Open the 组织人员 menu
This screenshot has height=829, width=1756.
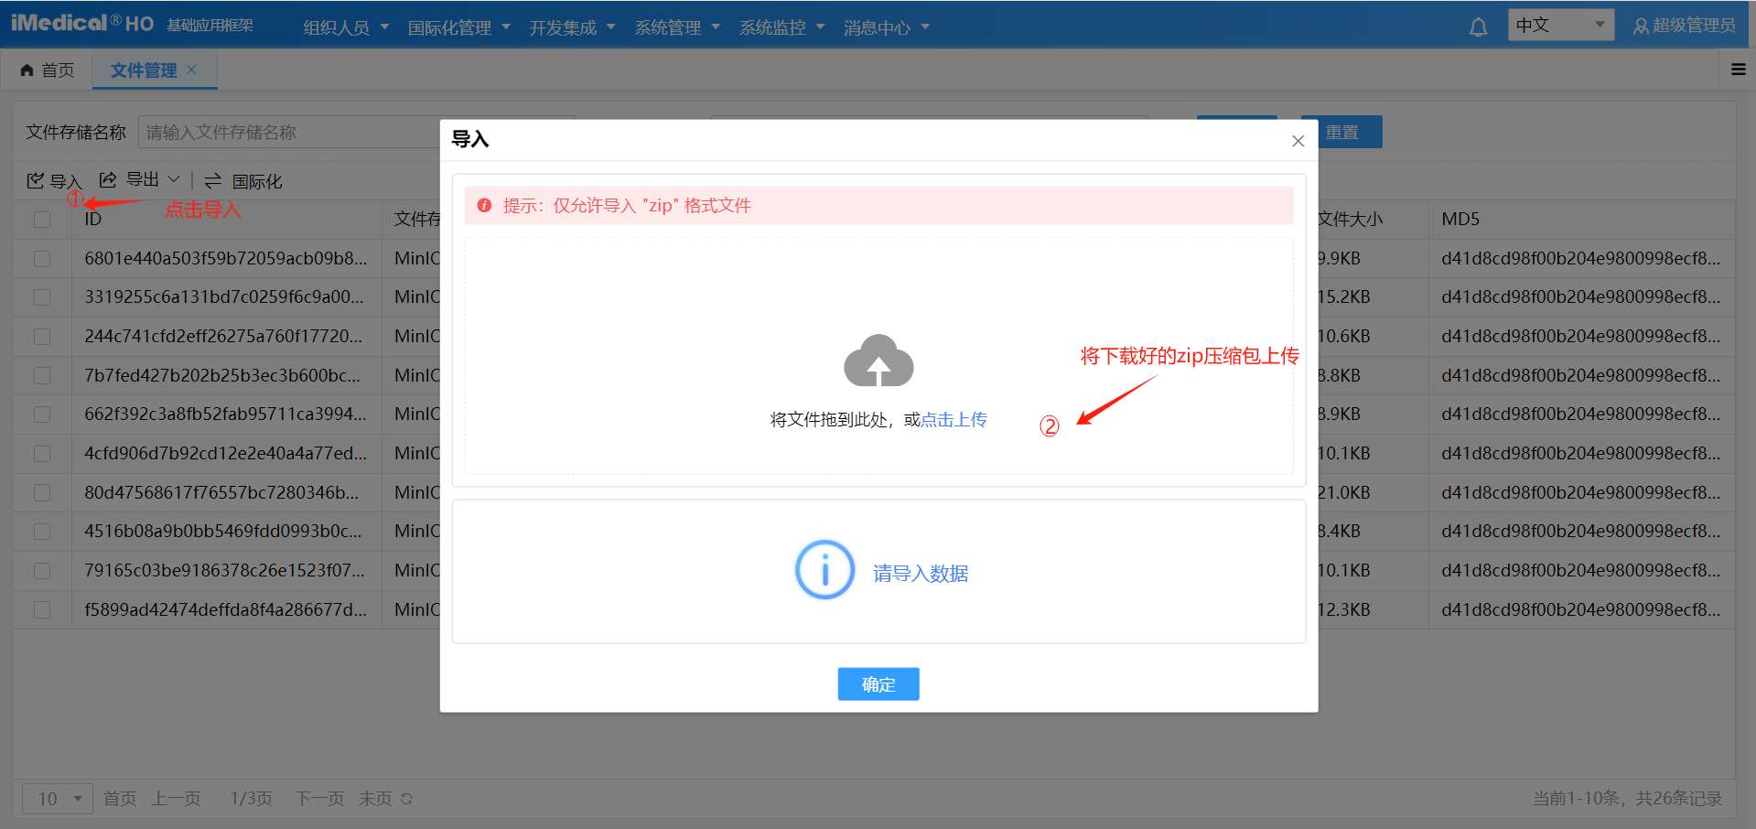pos(346,27)
